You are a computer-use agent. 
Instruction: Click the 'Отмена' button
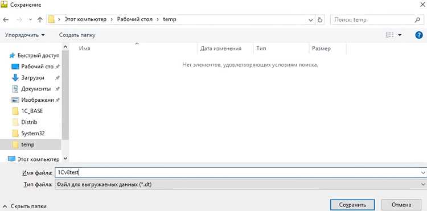click(x=401, y=205)
